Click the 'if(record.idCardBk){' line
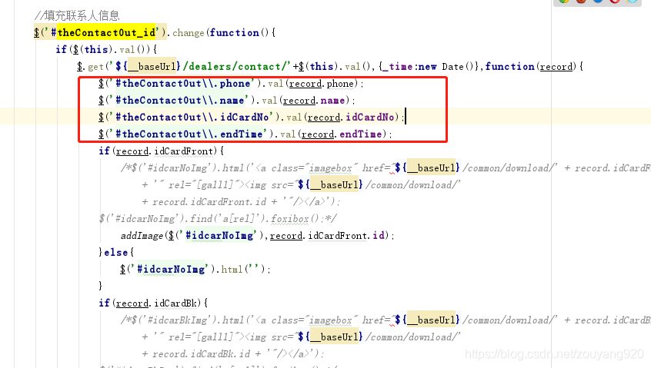This screenshot has width=651, height=368. (153, 303)
